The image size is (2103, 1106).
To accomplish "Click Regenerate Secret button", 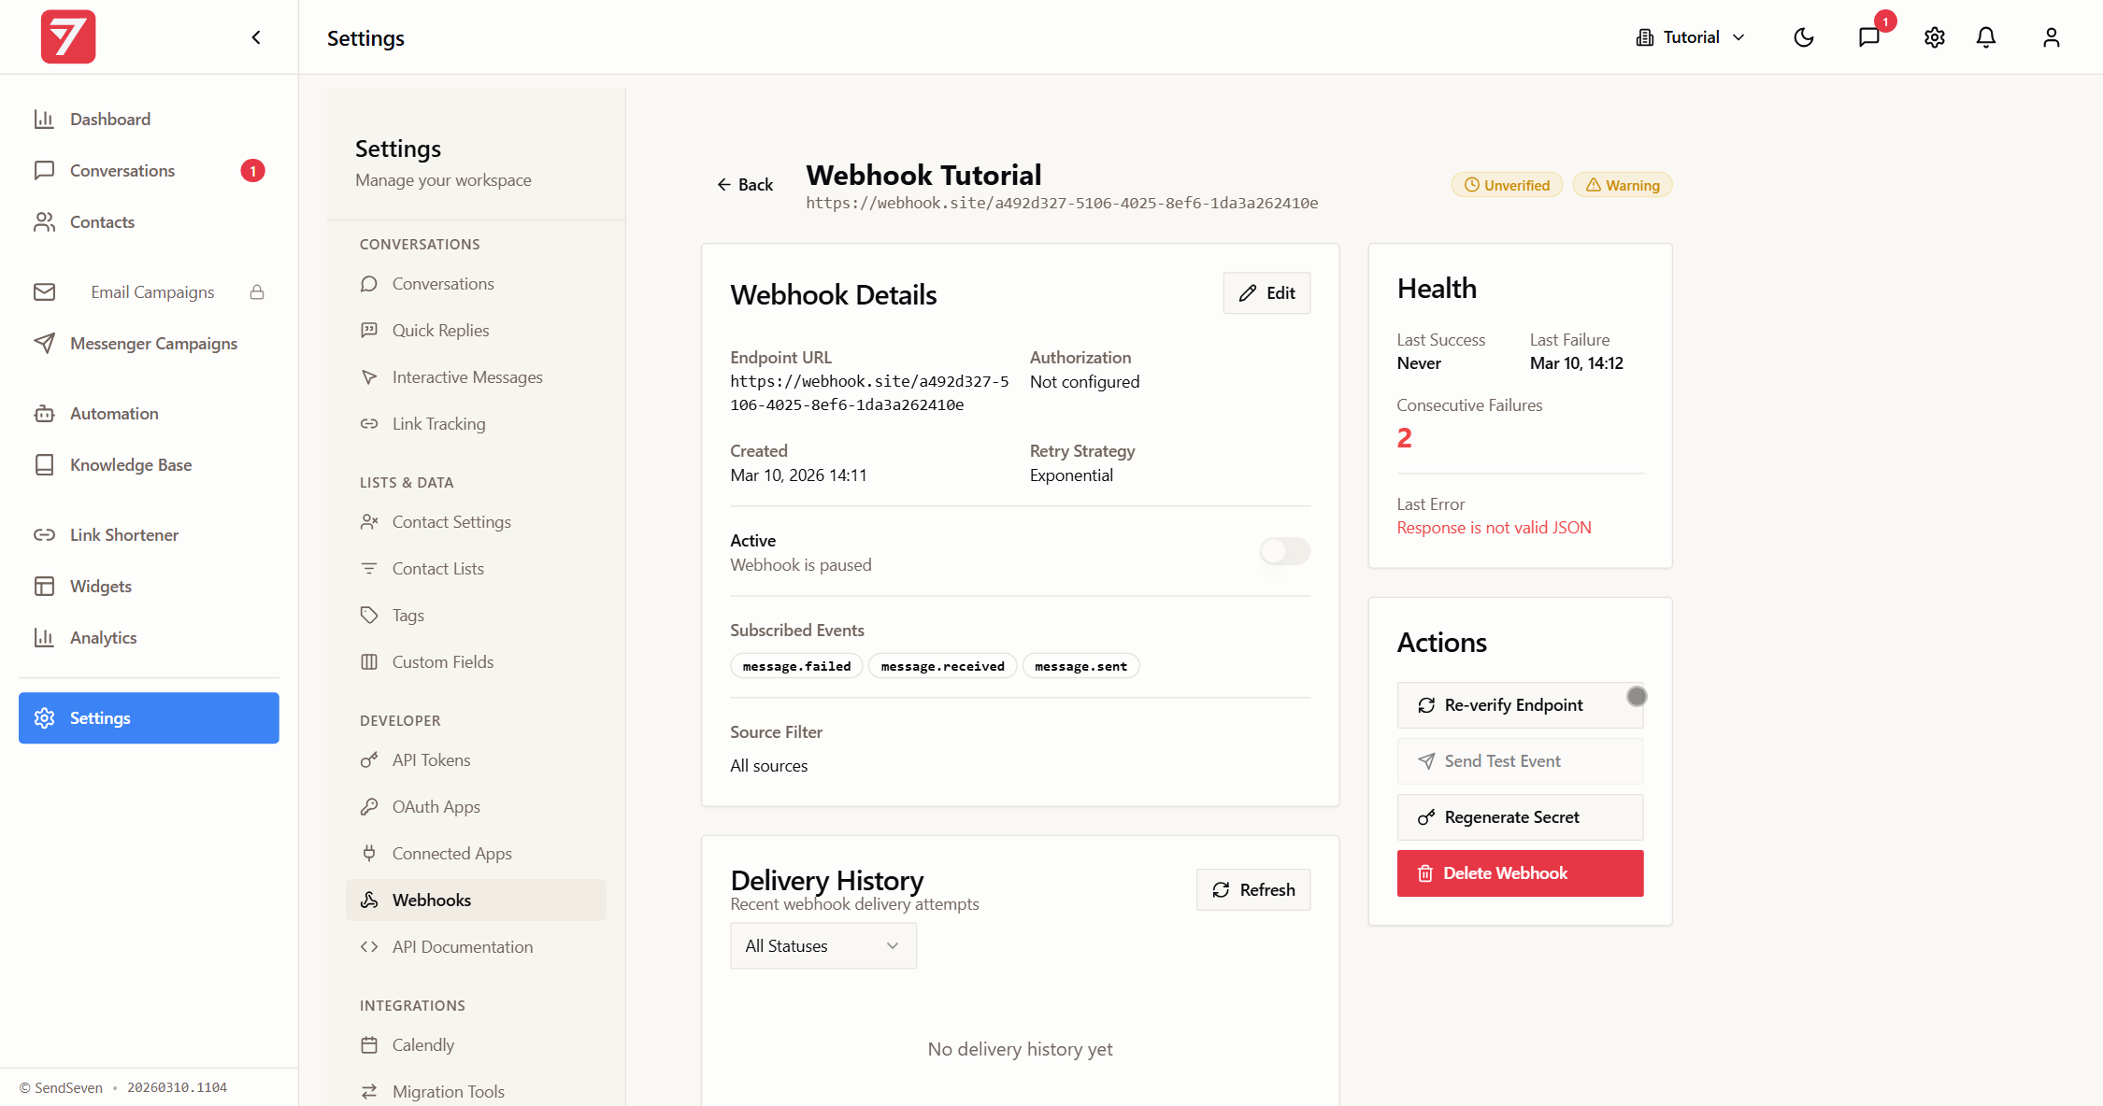I will tap(1520, 817).
